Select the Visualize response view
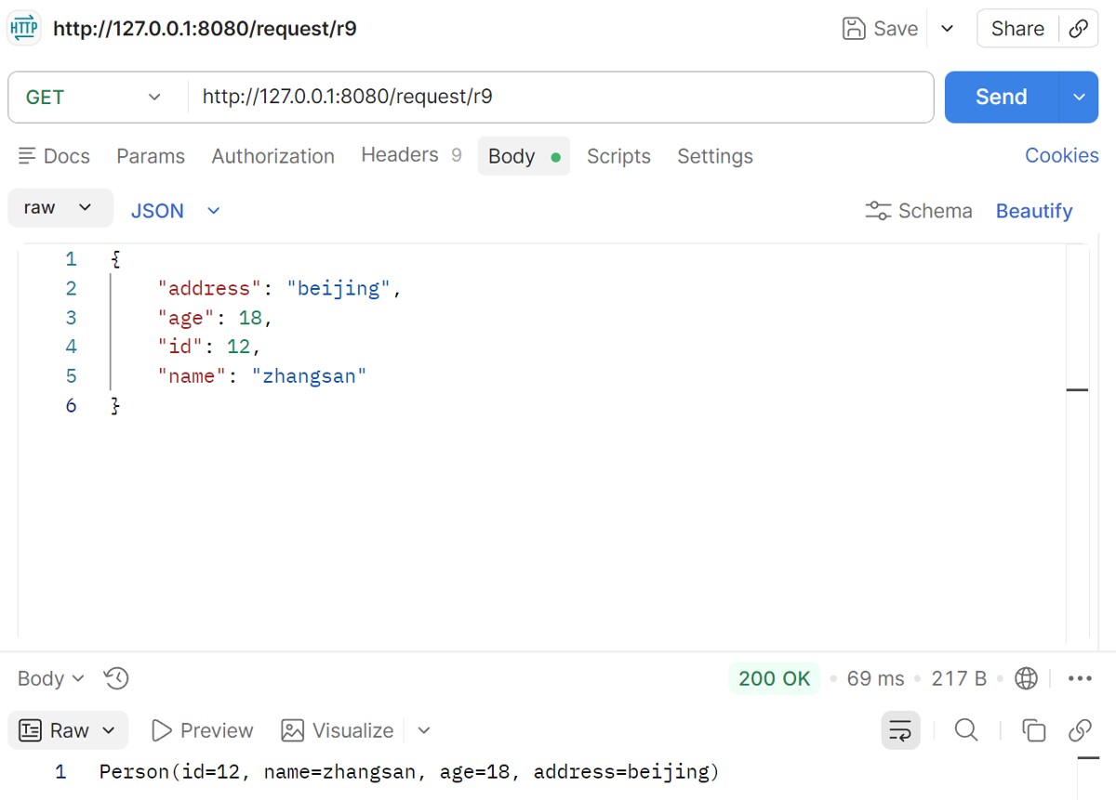Image resolution: width=1116 pixels, height=800 pixels. [x=338, y=730]
